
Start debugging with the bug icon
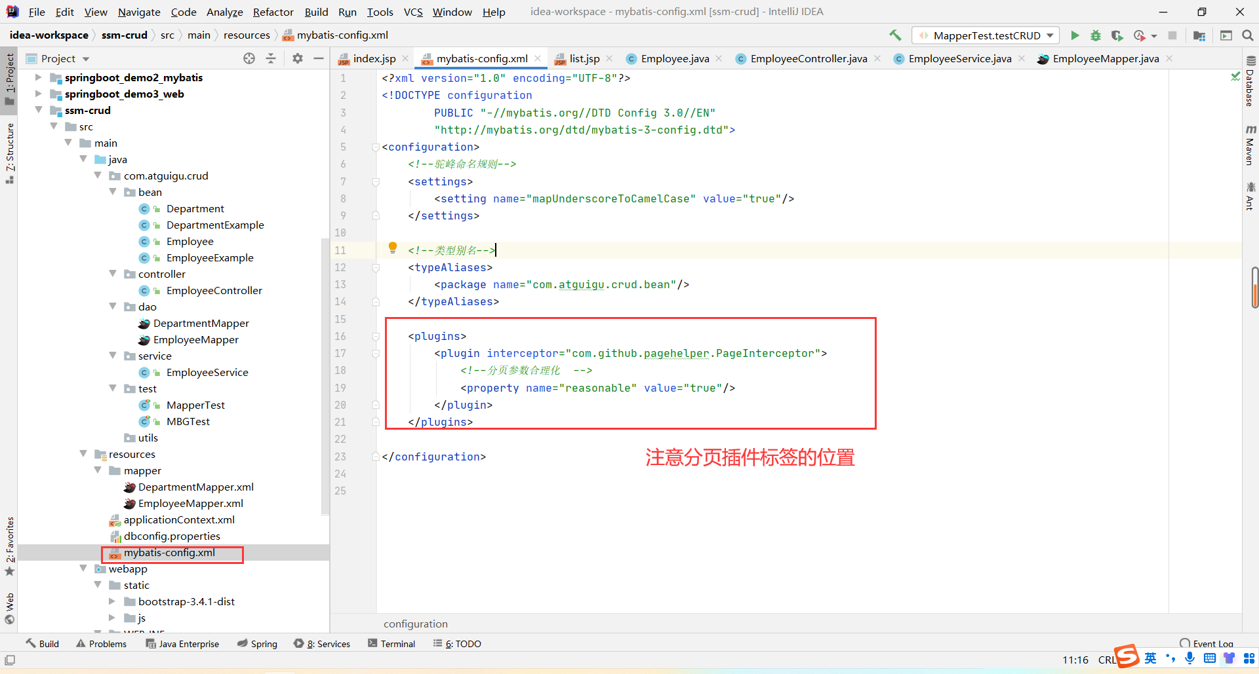[1096, 35]
